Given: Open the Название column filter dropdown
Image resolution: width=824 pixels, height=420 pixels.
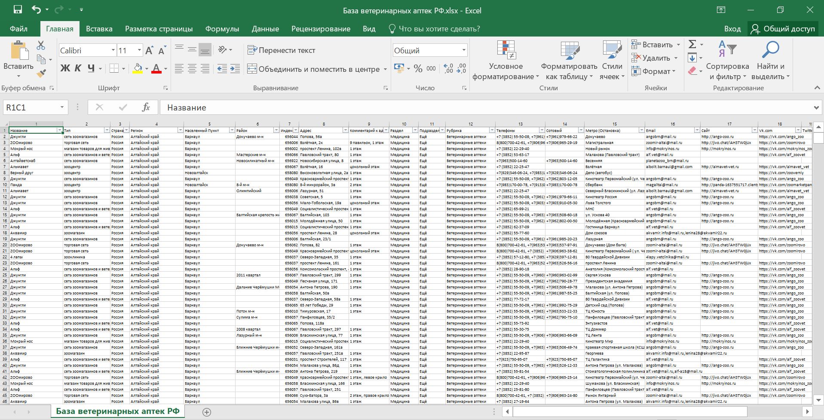Looking at the screenshot, I should point(60,130).
